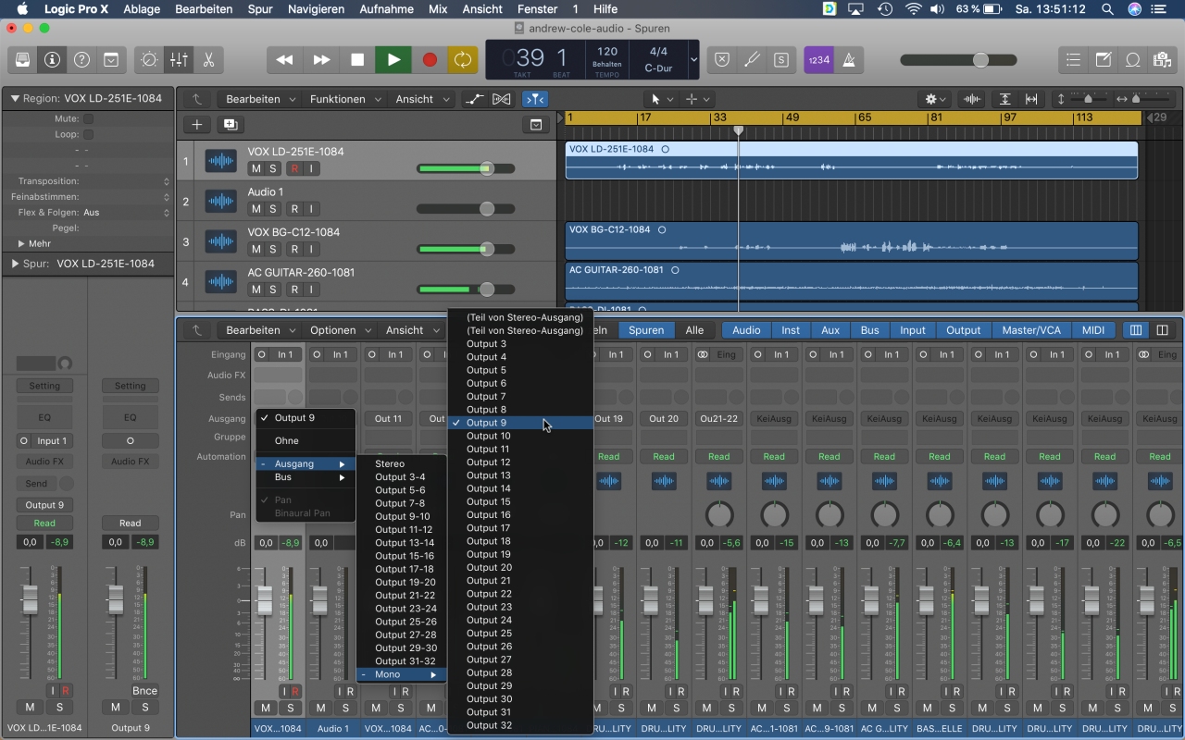Select Stereo in the Ausgang submenu

[x=401, y=464]
